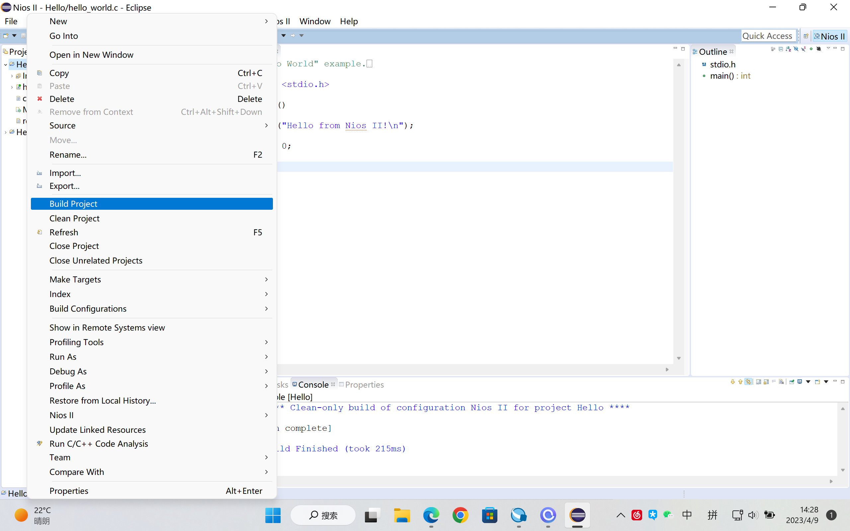This screenshot has width=850, height=531.
Task: Click the Pin Console icon
Action: point(792,382)
